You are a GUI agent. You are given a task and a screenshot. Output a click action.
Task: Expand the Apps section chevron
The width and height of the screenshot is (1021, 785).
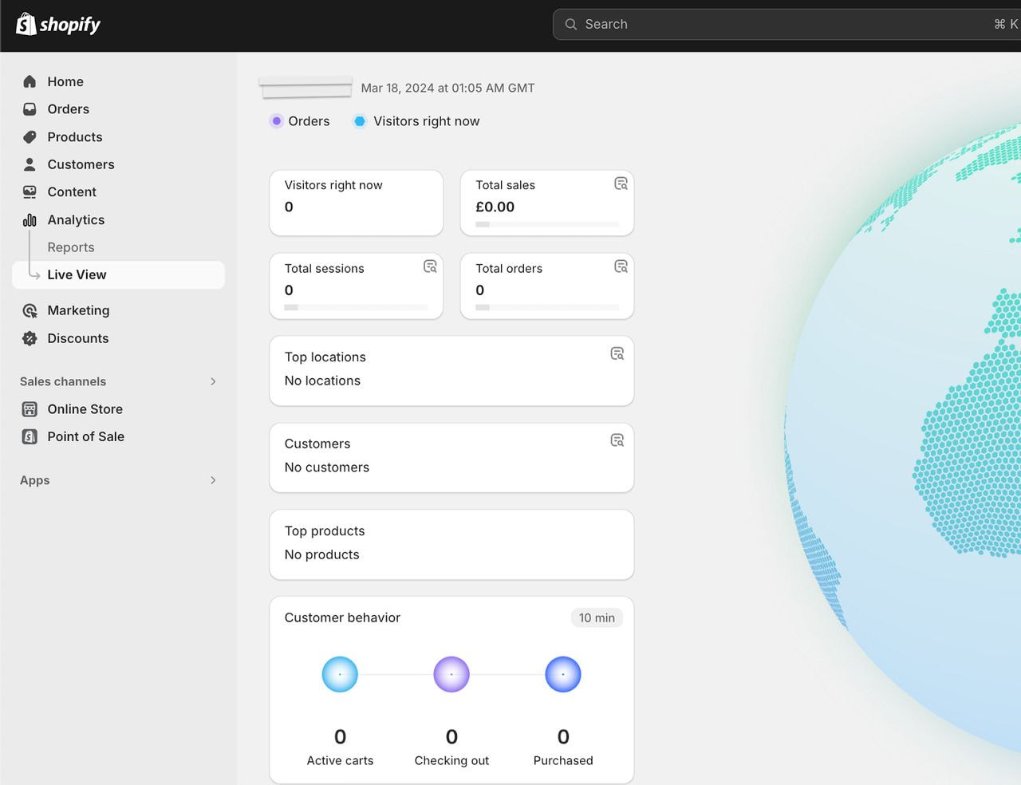click(213, 480)
